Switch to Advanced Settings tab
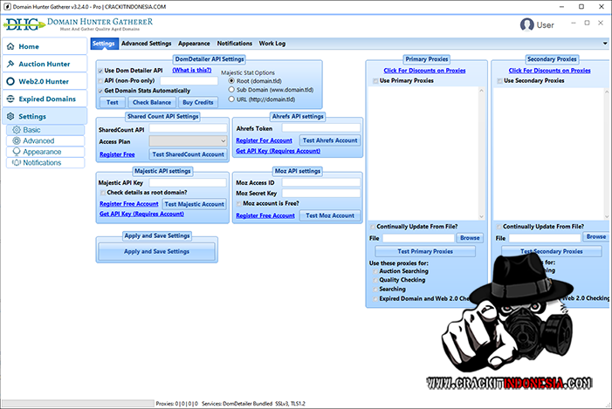This screenshot has width=612, height=409. (146, 44)
